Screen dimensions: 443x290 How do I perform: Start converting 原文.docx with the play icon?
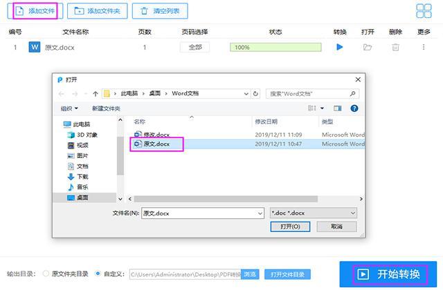tap(340, 47)
